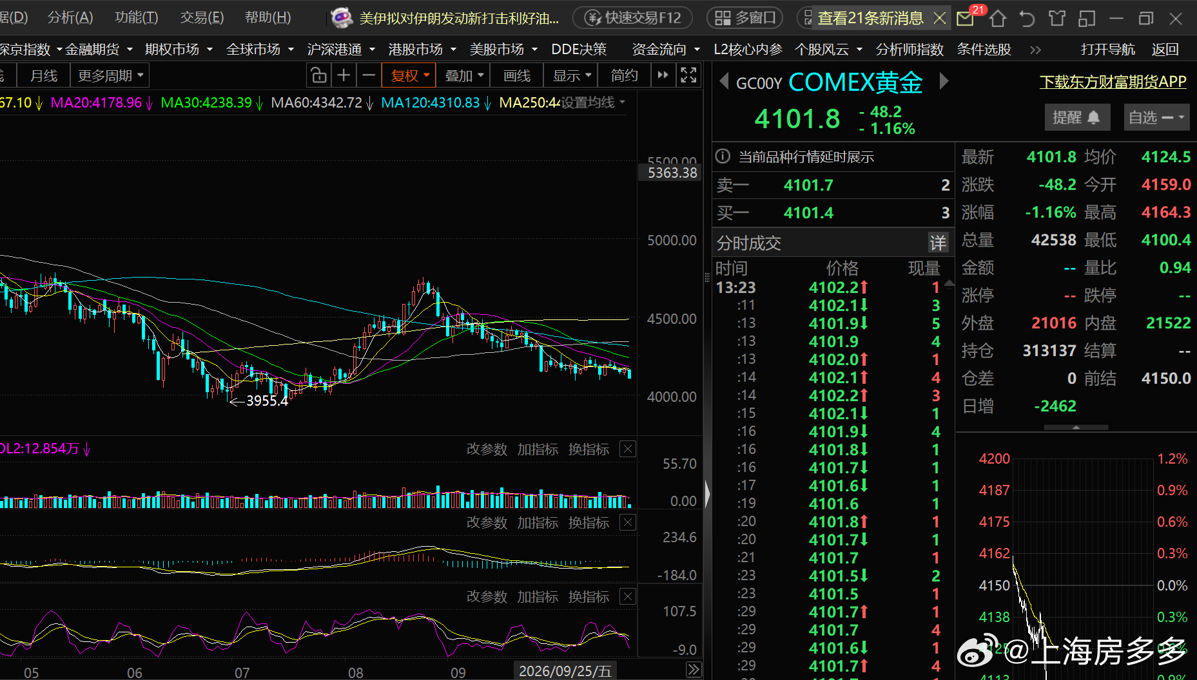The height and width of the screenshot is (680, 1197).
Task: Close the 查看21条新消息 notification
Action: point(940,18)
